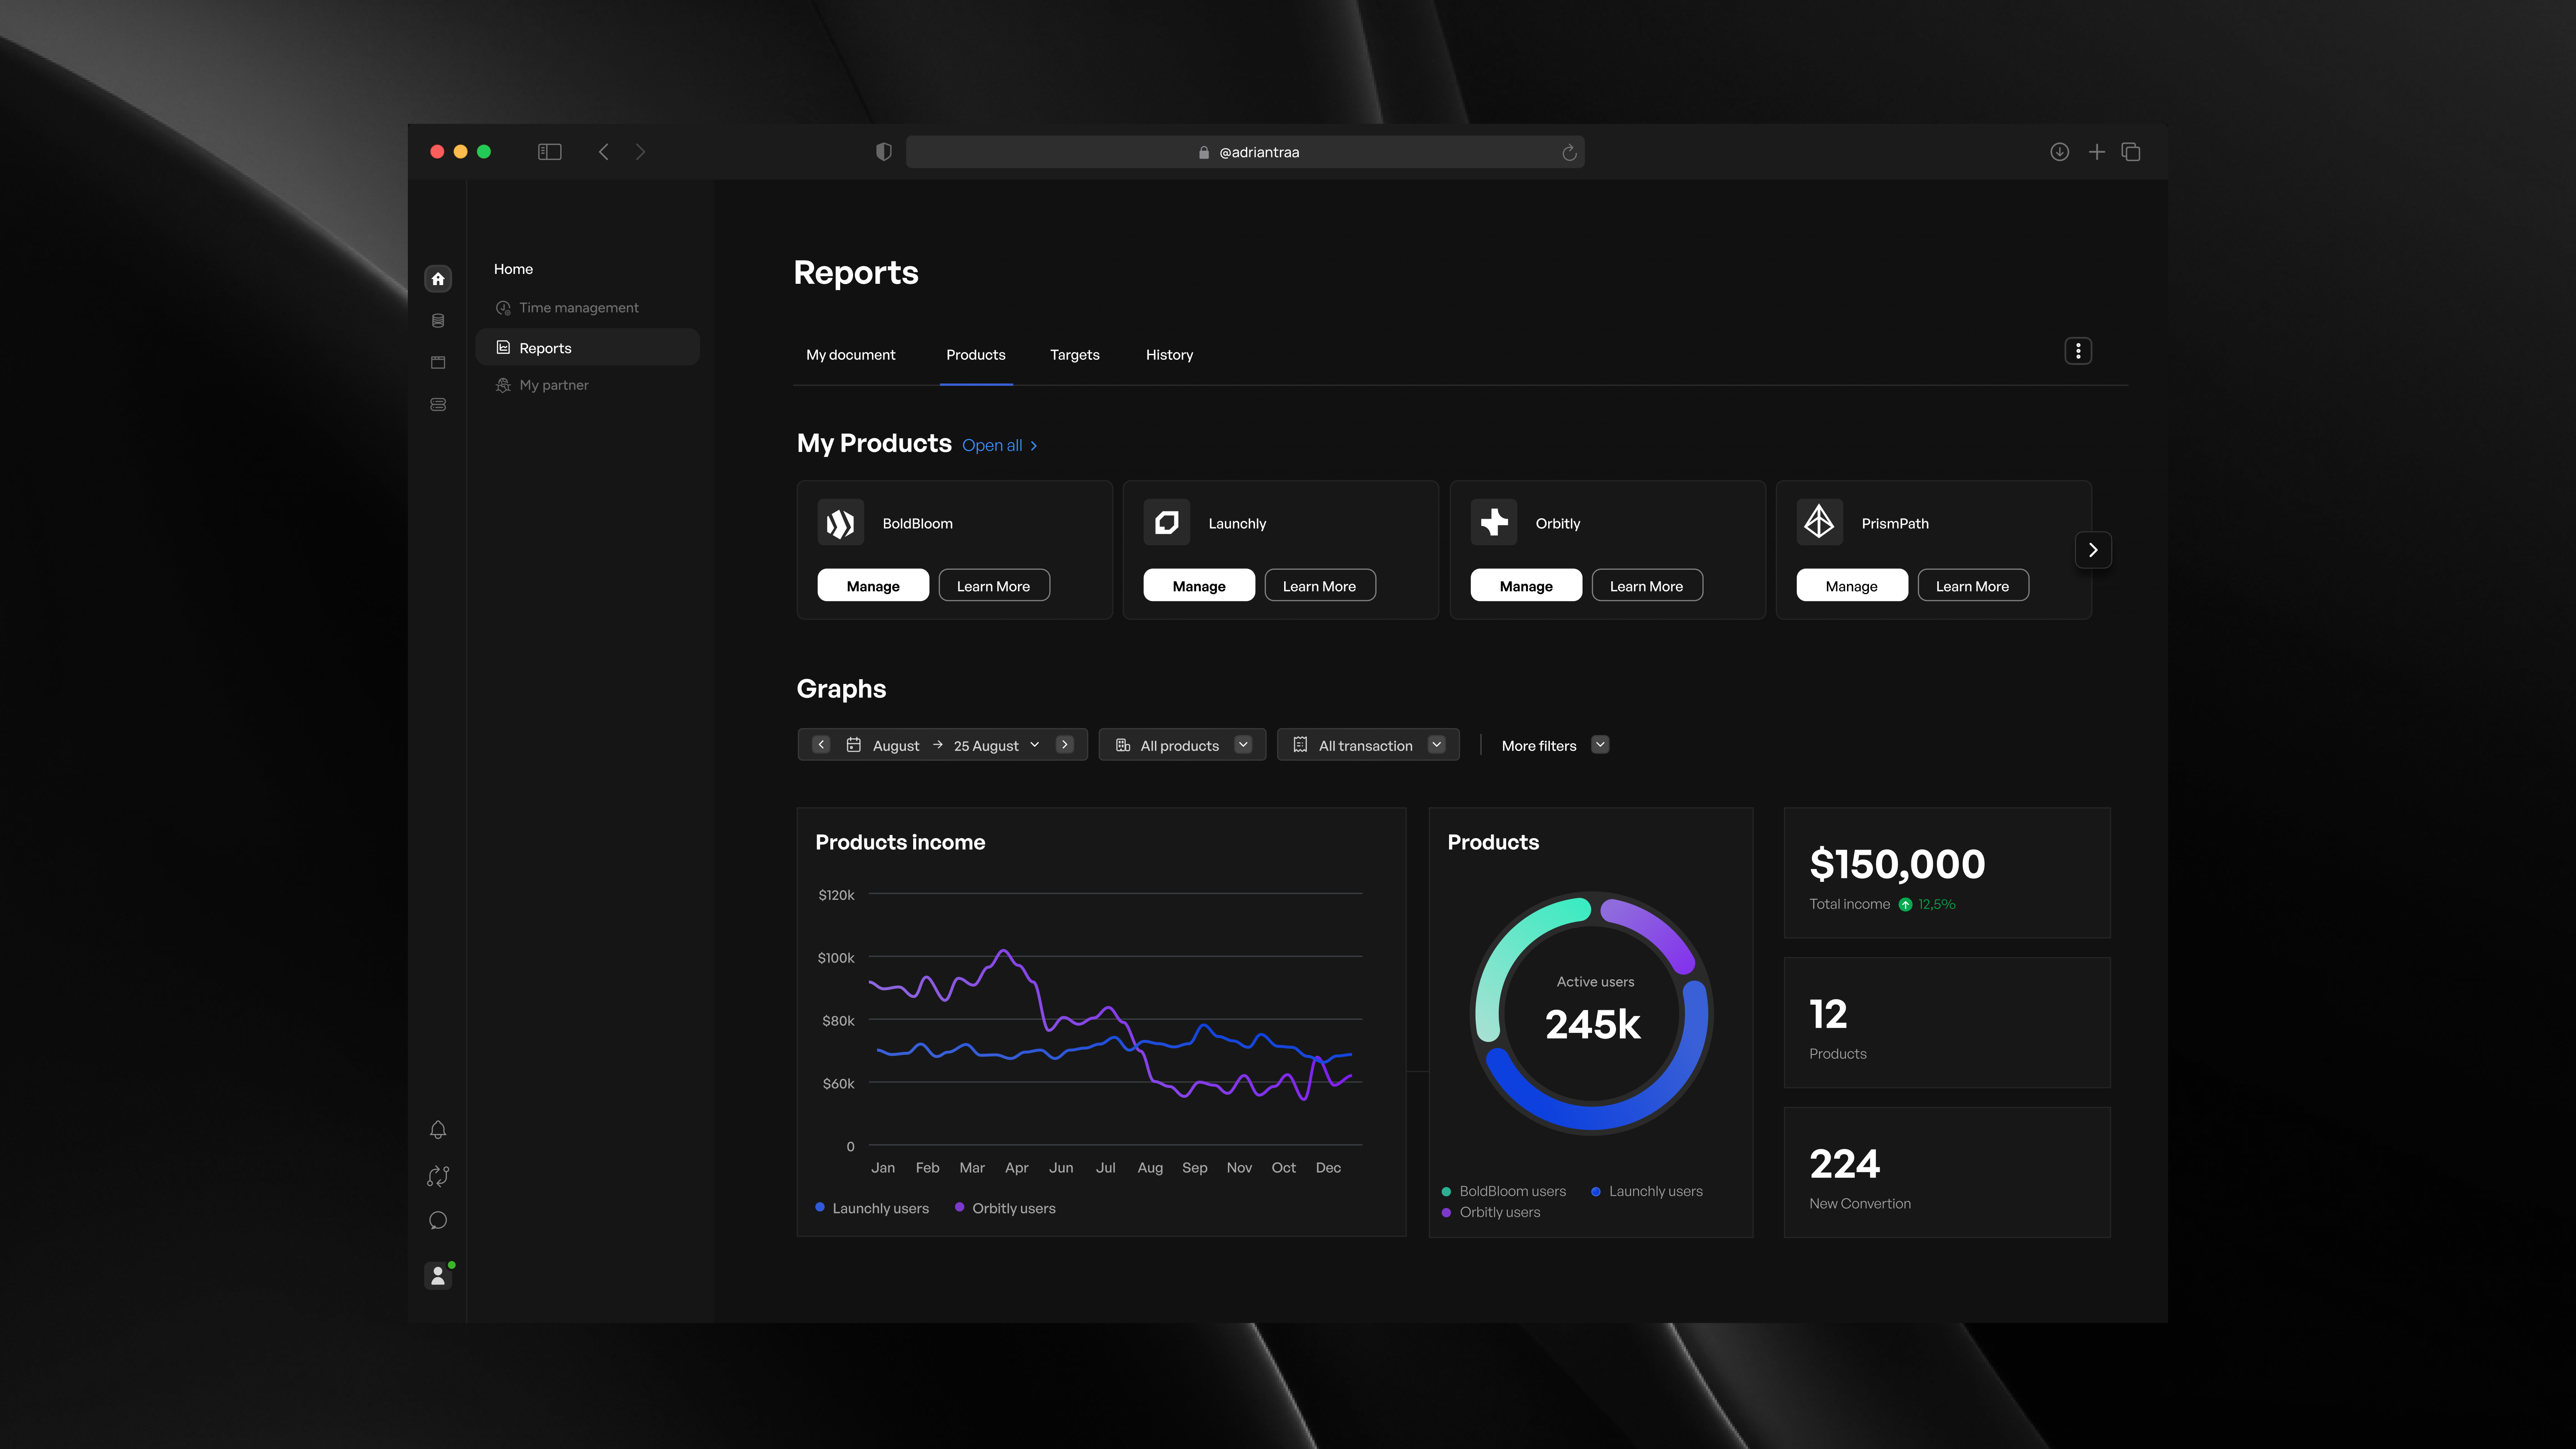Click Manage button for BoldBloom
The height and width of the screenshot is (1449, 2576).
(x=873, y=586)
